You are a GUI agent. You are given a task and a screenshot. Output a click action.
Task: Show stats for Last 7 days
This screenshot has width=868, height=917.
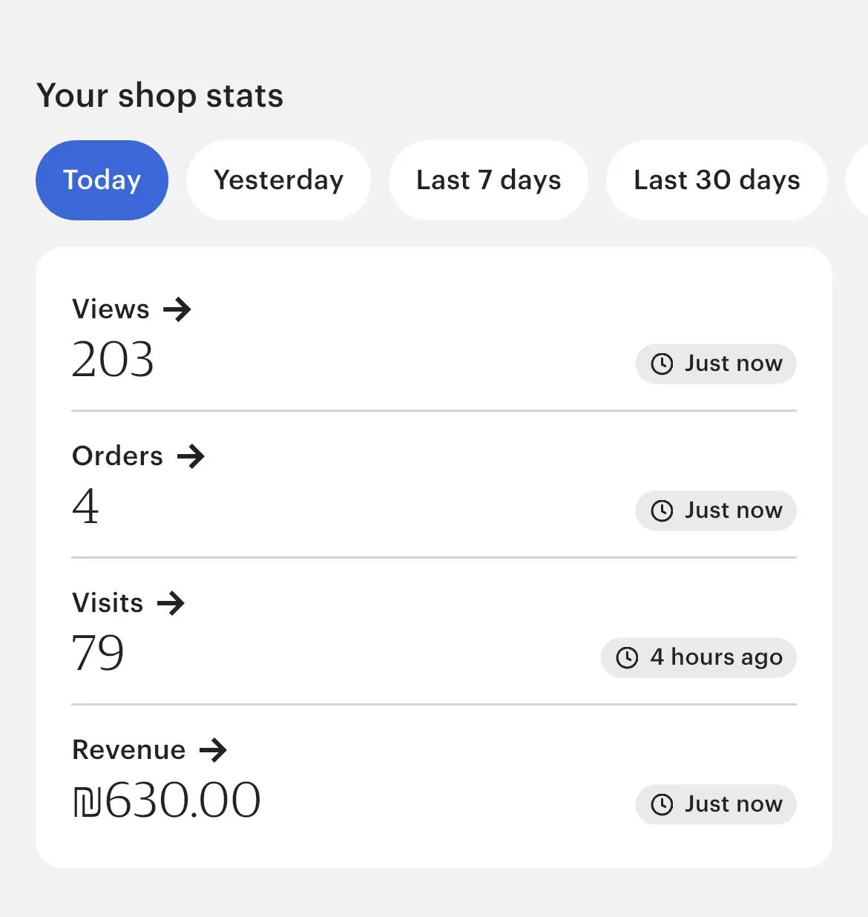pyautogui.click(x=488, y=180)
